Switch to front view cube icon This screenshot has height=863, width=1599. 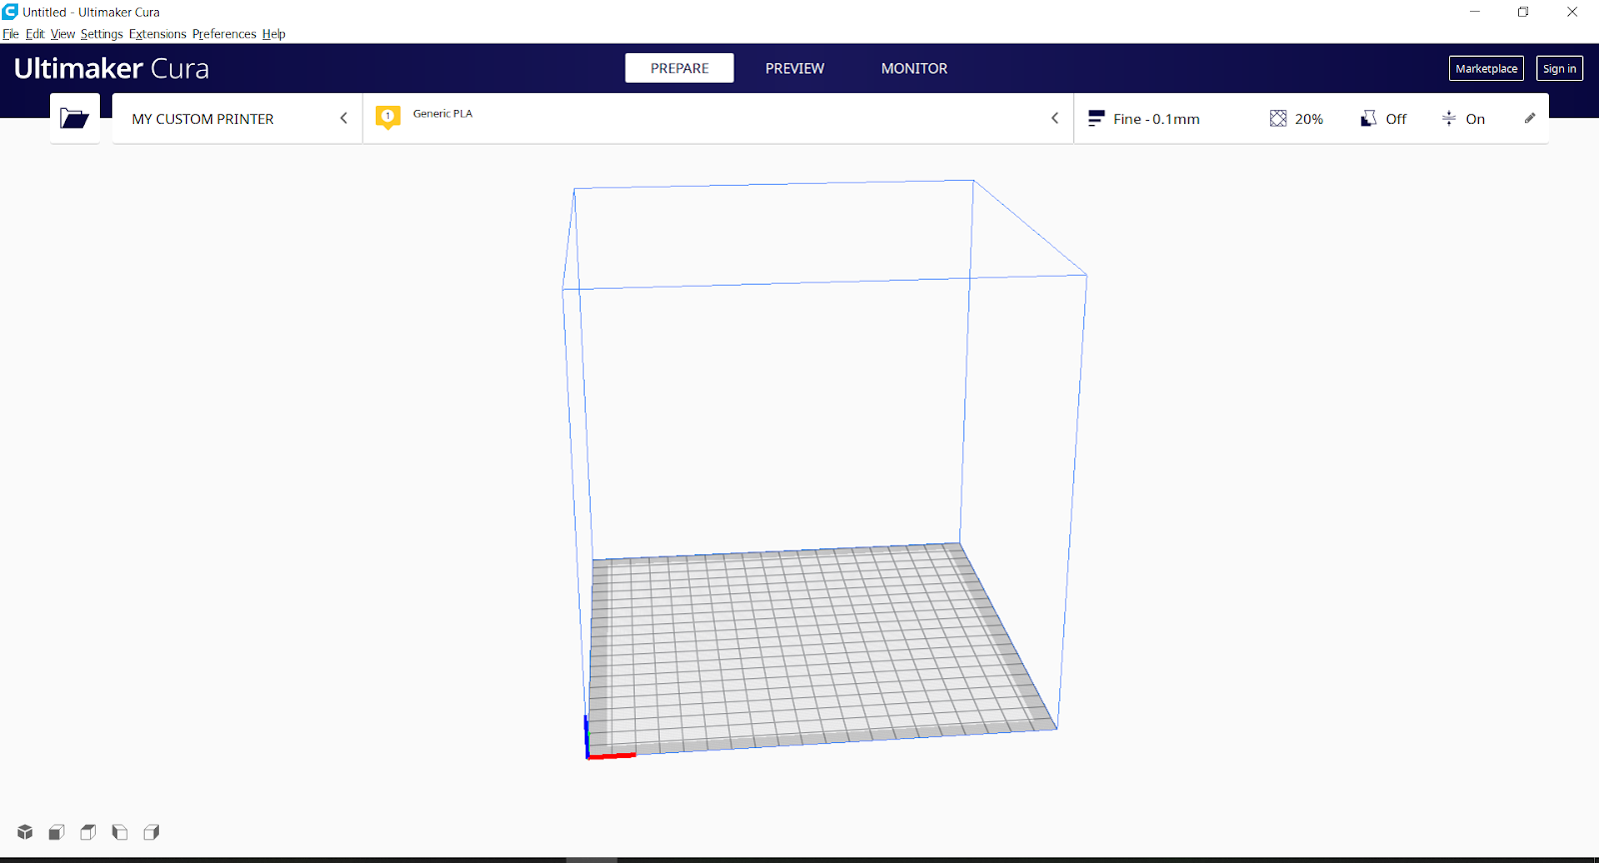[x=57, y=832]
